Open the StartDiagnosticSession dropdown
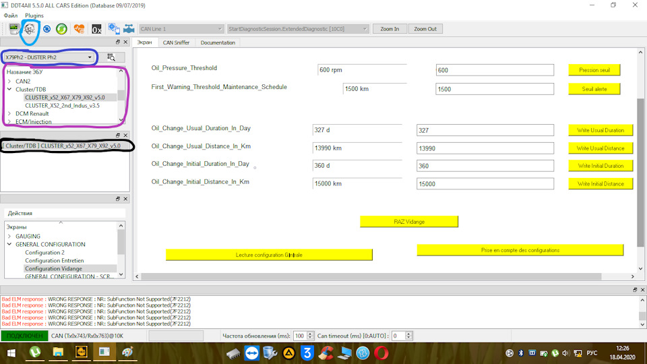This screenshot has height=364, width=647. tap(297, 29)
